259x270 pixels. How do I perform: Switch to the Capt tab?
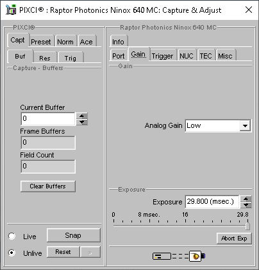[18, 40]
